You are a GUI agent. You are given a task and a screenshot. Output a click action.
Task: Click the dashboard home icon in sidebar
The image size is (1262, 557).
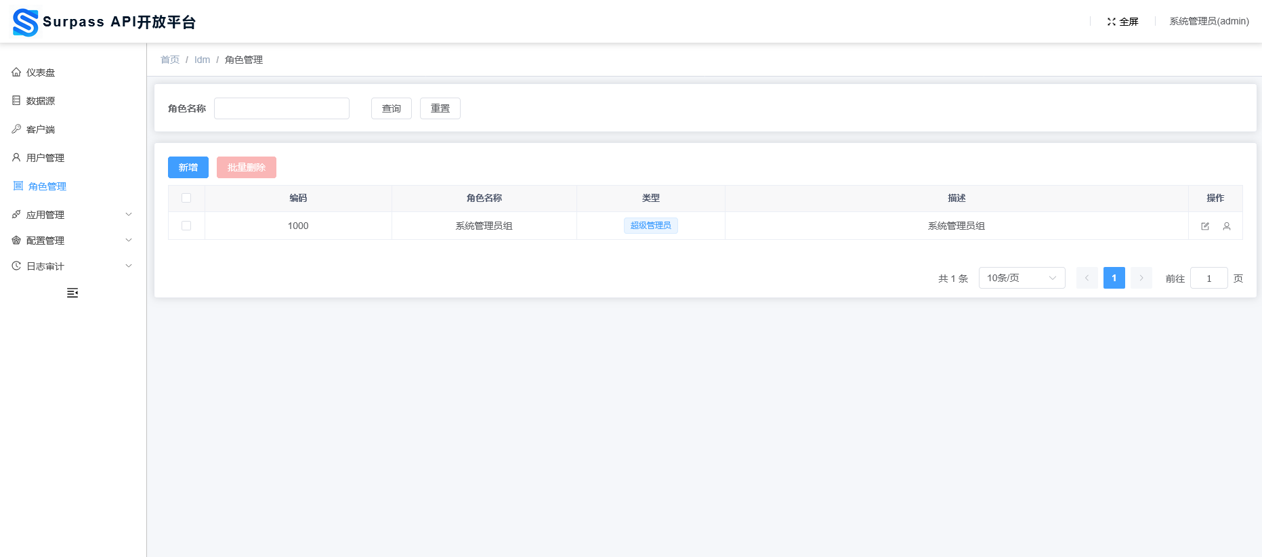click(16, 72)
